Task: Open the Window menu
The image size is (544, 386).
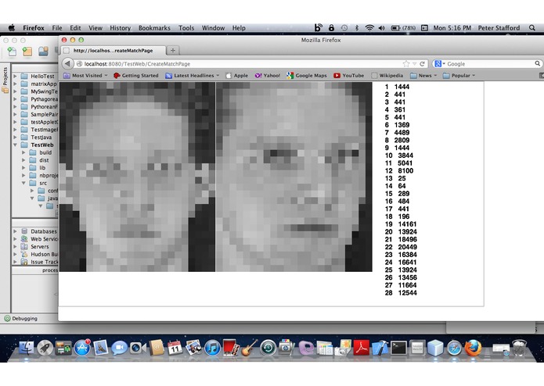Action: [x=214, y=28]
